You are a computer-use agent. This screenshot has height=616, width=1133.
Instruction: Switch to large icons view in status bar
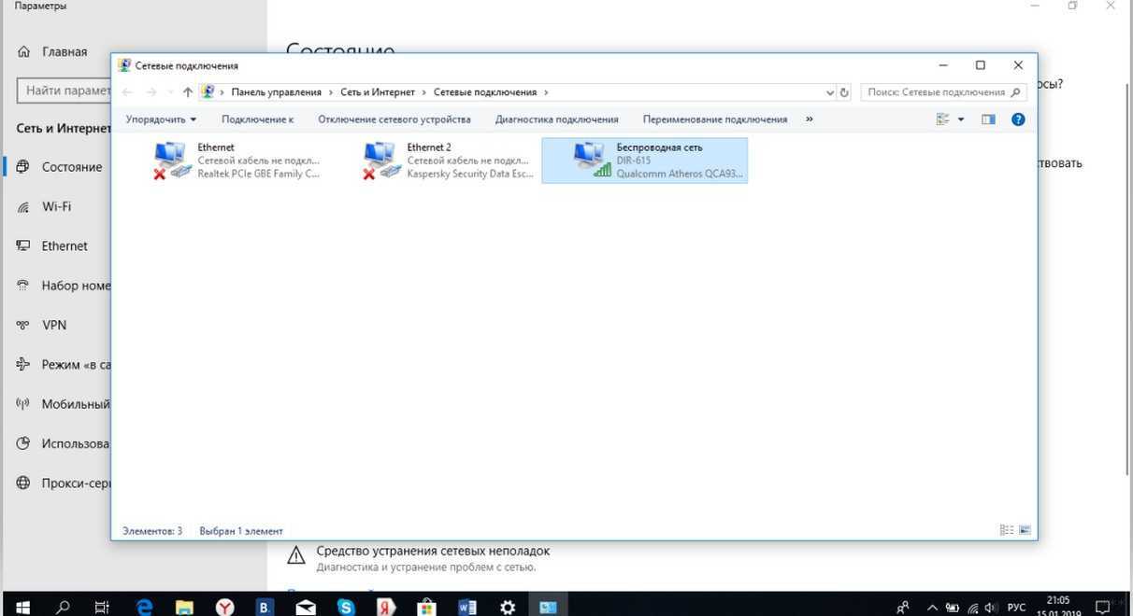click(1025, 530)
